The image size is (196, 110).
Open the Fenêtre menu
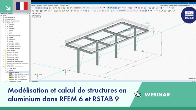56,5
